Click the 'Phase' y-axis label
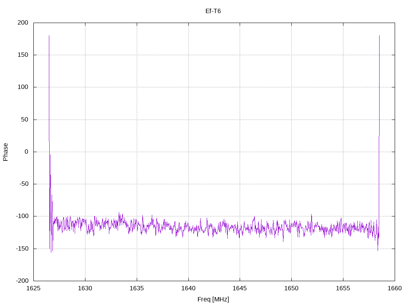Screen dimensions: 407x305 (6, 152)
